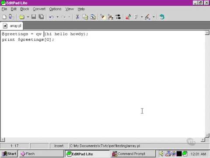Viewport: 210px width, 158px height.
Task: Undo the last edit
Action: 51,17
